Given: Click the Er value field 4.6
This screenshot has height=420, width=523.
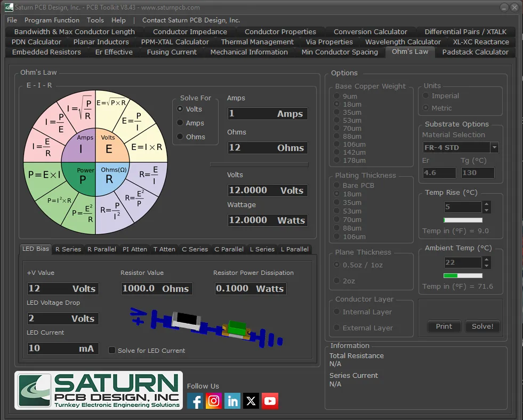Looking at the screenshot, I should tap(439, 172).
